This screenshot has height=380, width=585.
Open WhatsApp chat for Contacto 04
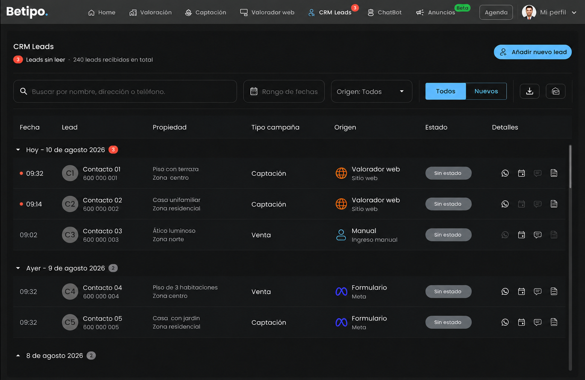click(505, 292)
